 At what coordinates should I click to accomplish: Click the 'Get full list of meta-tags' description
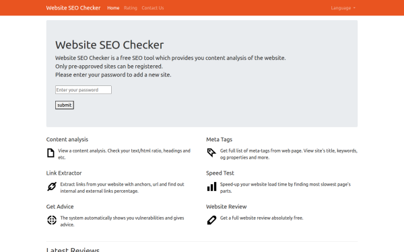[289, 154]
